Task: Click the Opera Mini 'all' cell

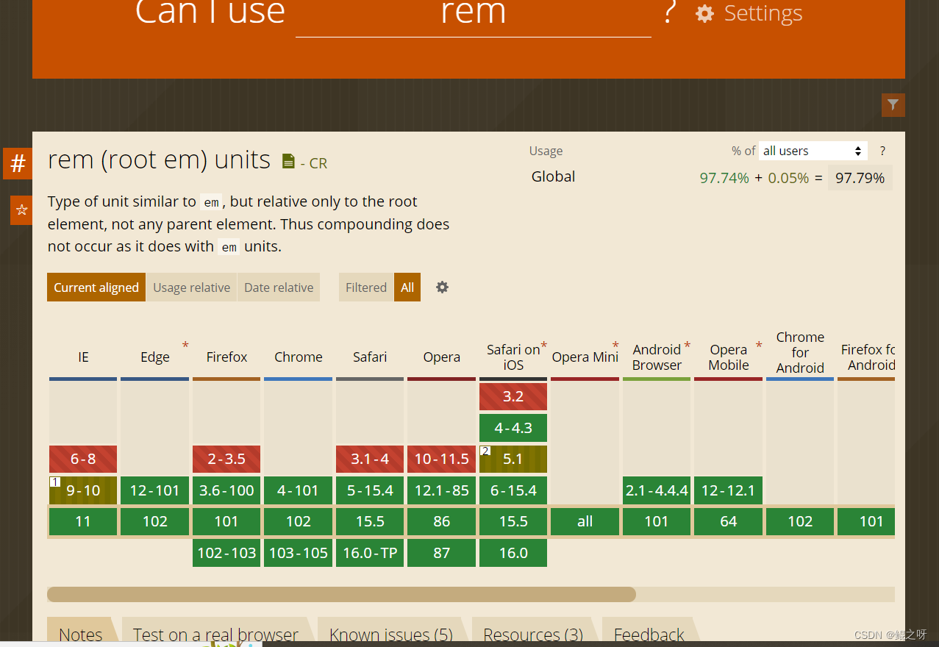Action: click(x=585, y=521)
